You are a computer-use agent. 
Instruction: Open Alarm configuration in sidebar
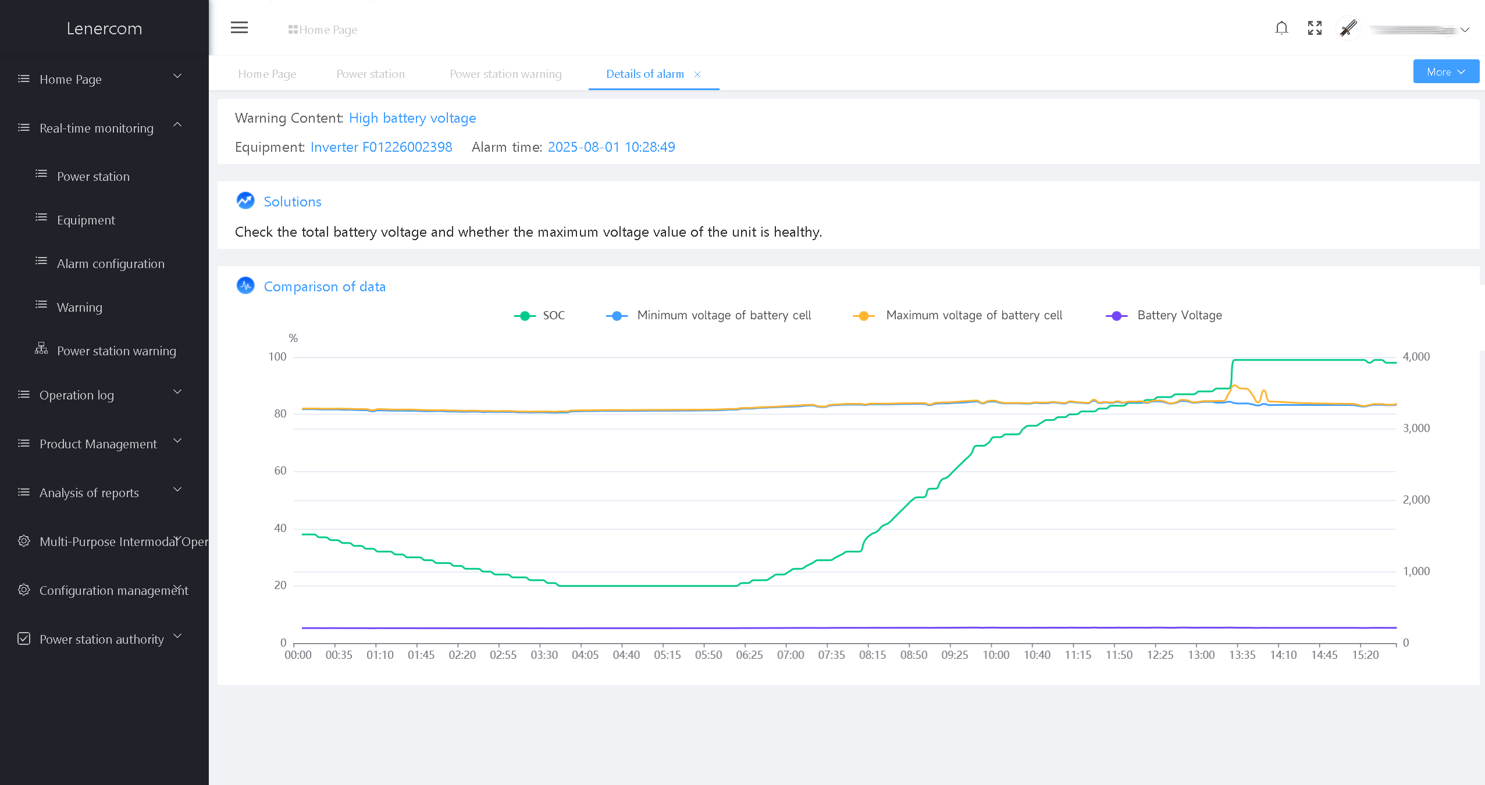tap(111, 263)
